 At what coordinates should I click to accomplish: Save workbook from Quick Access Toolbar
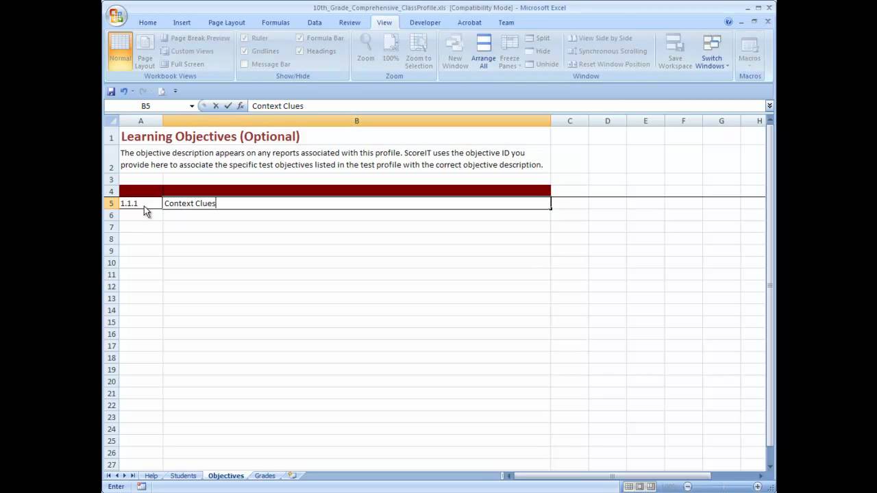[x=111, y=91]
